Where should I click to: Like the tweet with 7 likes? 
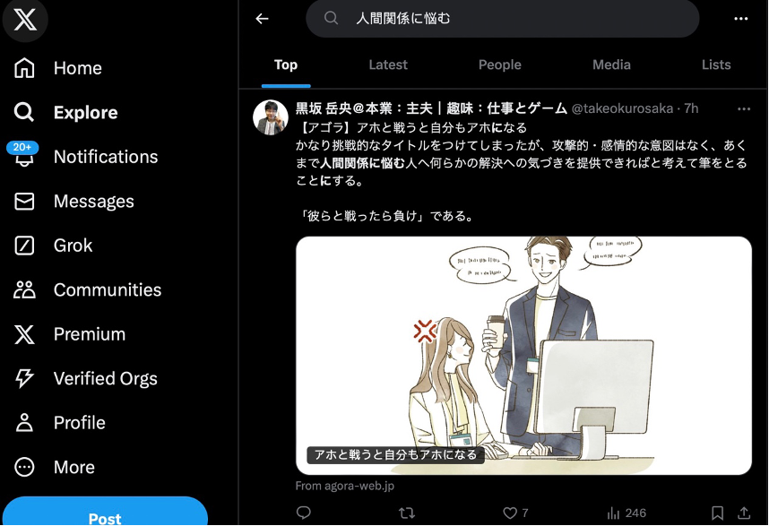(515, 513)
